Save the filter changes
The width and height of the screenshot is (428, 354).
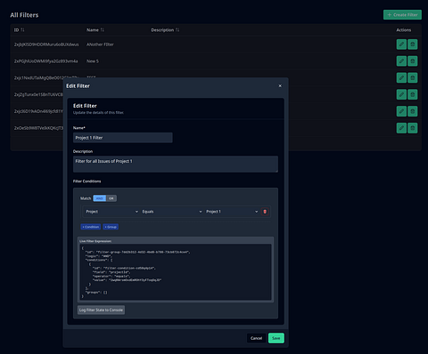pyautogui.click(x=276, y=338)
